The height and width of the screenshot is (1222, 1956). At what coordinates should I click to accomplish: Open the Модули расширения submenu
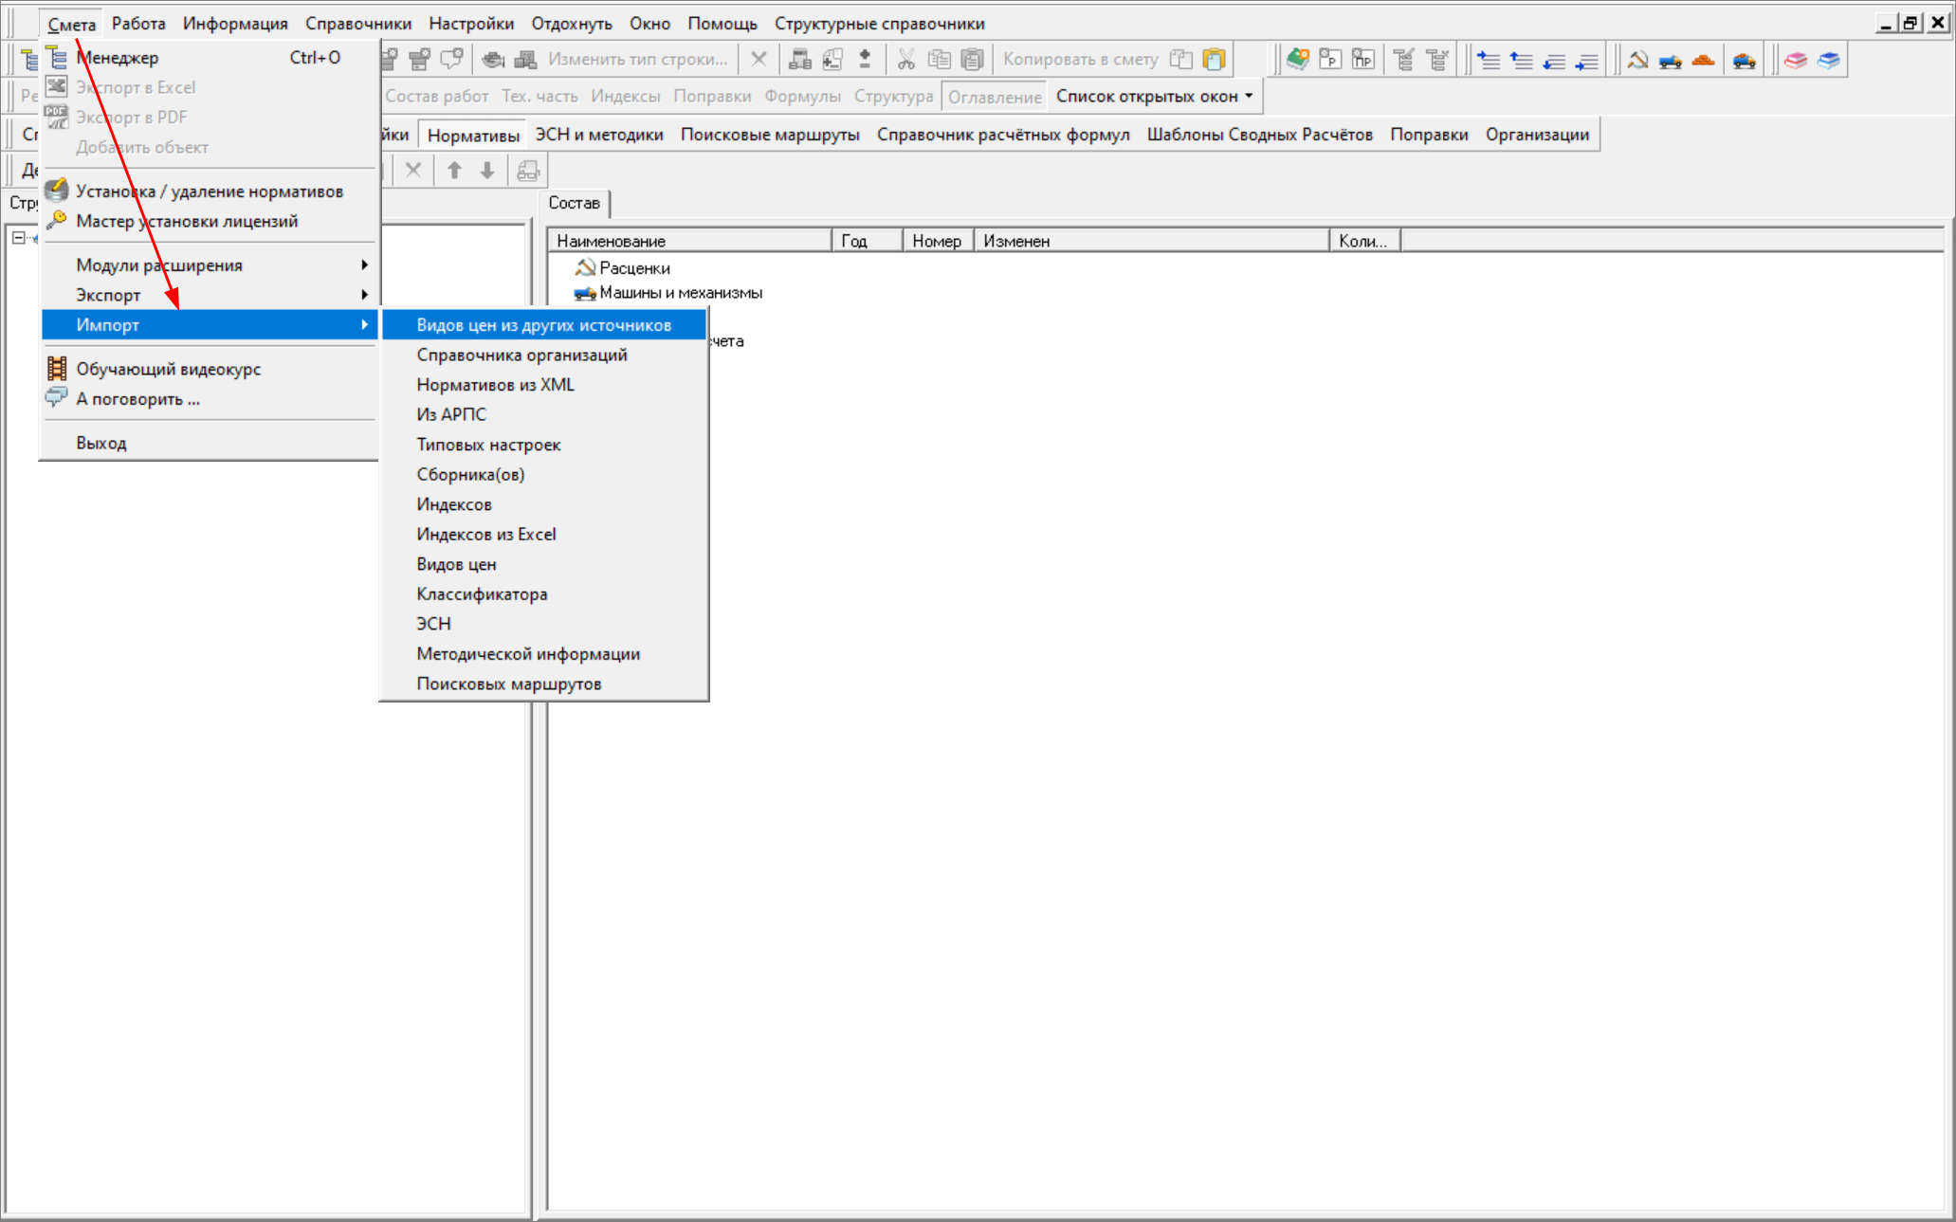click(x=209, y=265)
